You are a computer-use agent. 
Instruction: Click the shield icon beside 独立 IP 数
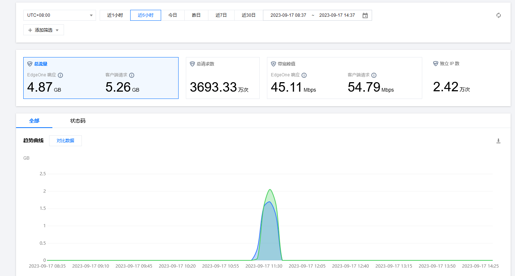tap(435, 63)
